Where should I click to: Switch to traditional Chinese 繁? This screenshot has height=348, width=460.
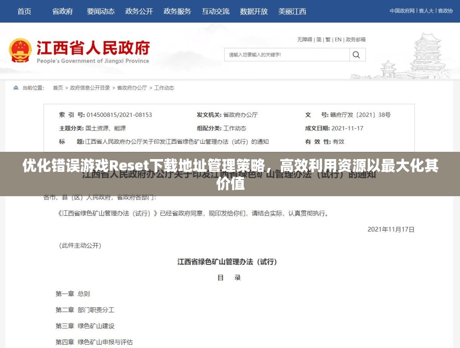[328, 39]
